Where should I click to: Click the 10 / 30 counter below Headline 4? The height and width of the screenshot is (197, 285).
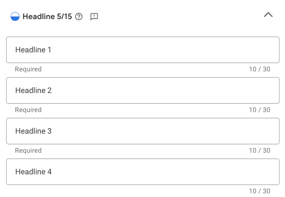[259, 191]
